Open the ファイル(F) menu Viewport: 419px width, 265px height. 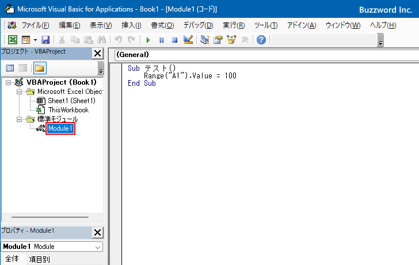tap(35, 25)
